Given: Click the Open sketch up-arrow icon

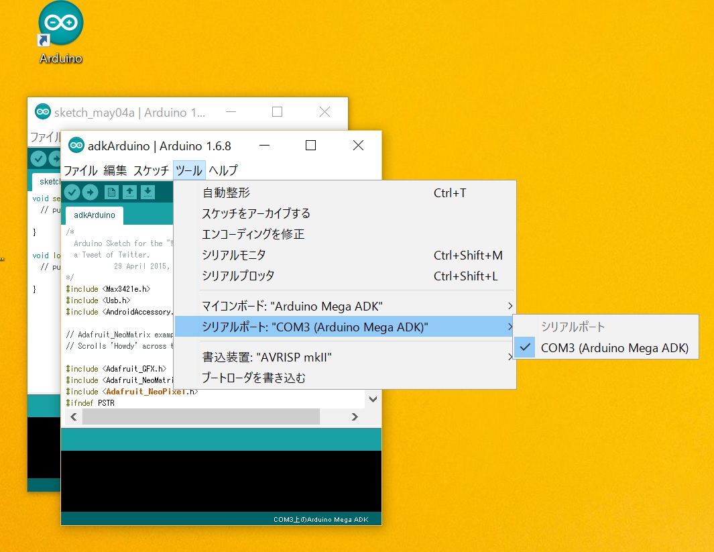Looking at the screenshot, I should click(129, 192).
